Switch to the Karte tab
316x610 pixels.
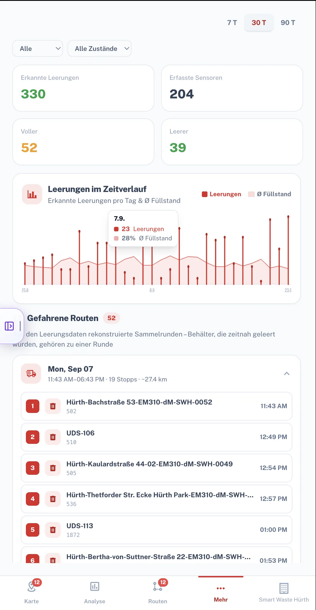[31, 593]
